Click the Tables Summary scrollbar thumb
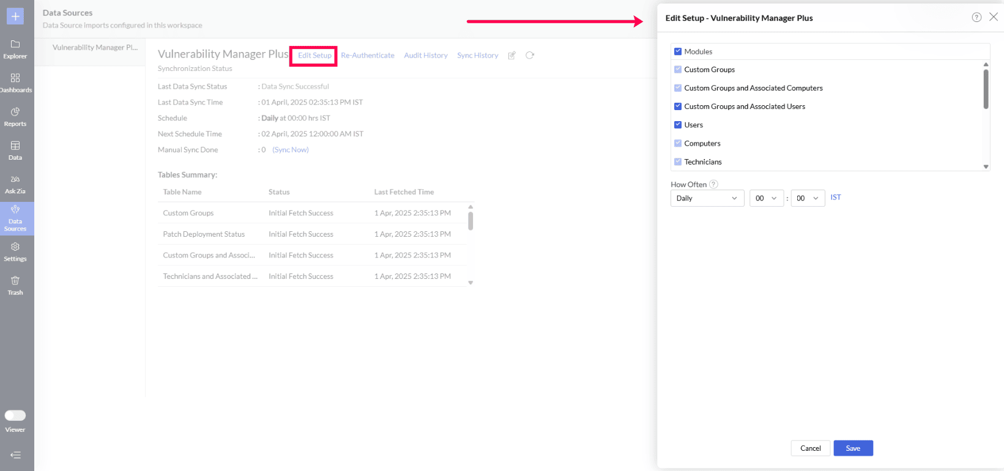1004x471 pixels. (470, 221)
